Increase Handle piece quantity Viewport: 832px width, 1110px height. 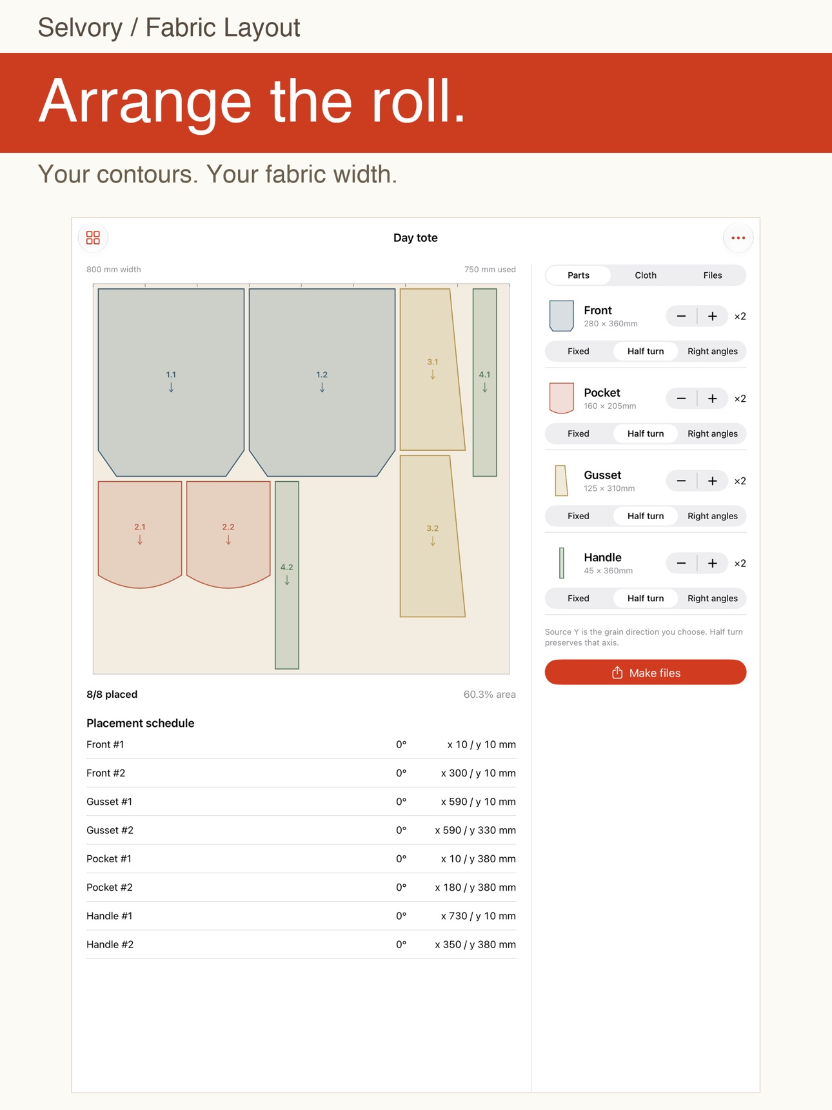point(712,563)
